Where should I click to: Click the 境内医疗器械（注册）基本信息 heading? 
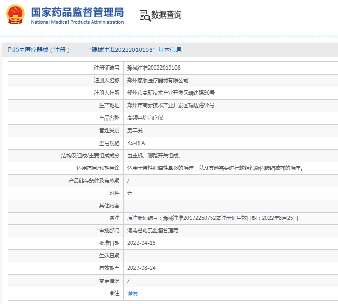[97, 50]
